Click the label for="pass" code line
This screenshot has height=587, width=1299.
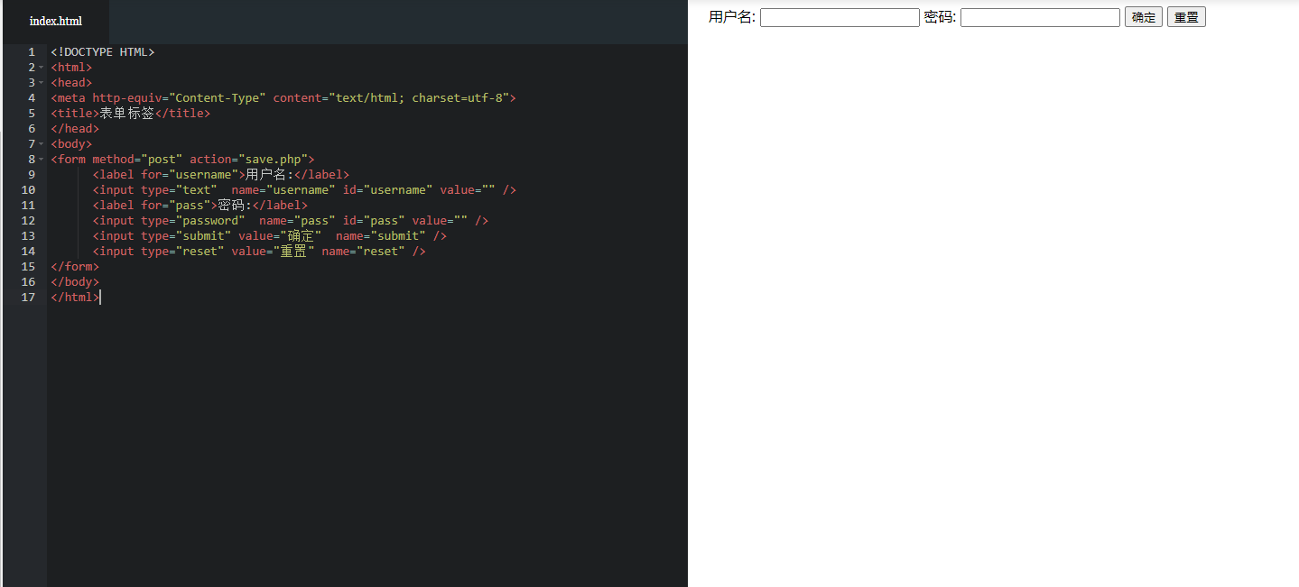tap(199, 206)
